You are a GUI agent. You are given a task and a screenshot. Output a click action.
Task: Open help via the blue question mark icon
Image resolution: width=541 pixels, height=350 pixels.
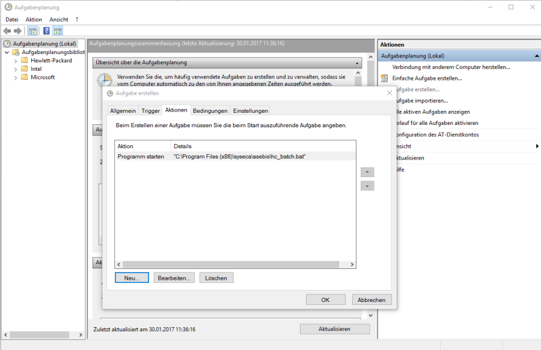coord(46,31)
